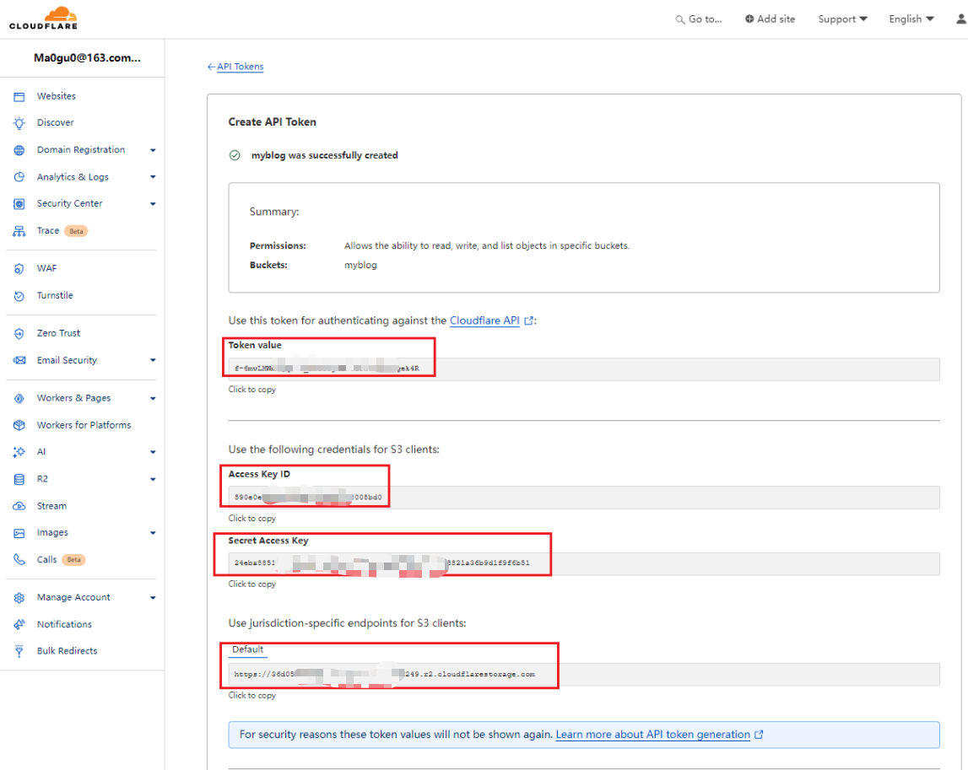
Task: Click the Calls phone icon
Action: [19, 560]
